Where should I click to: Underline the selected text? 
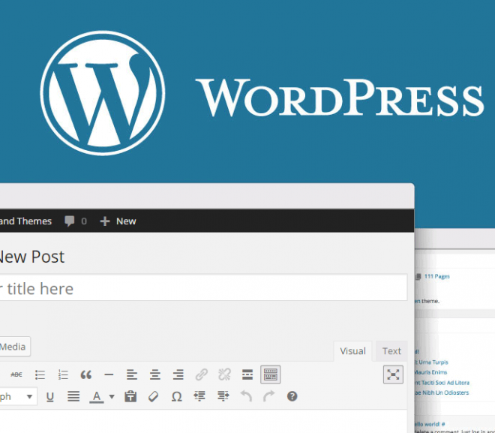coord(50,396)
